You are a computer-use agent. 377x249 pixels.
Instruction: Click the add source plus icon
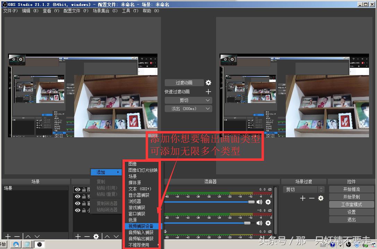click(78, 237)
